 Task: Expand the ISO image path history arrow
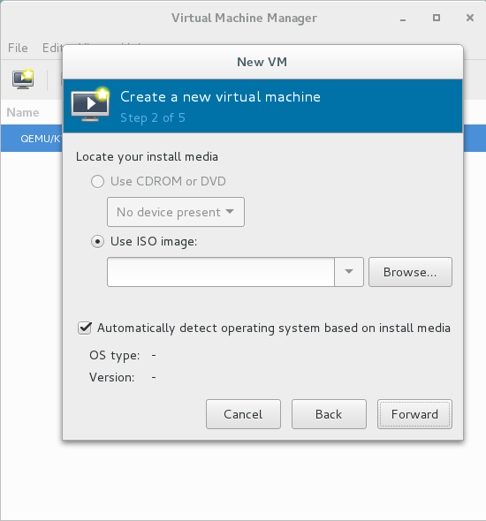[349, 272]
